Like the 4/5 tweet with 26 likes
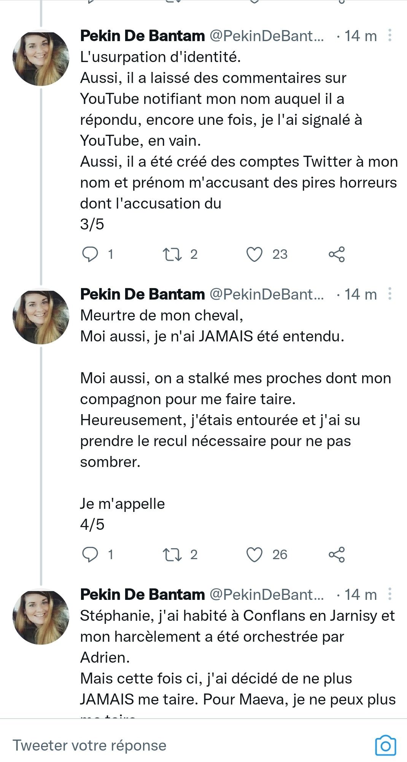The height and width of the screenshot is (762, 407). pos(254,555)
